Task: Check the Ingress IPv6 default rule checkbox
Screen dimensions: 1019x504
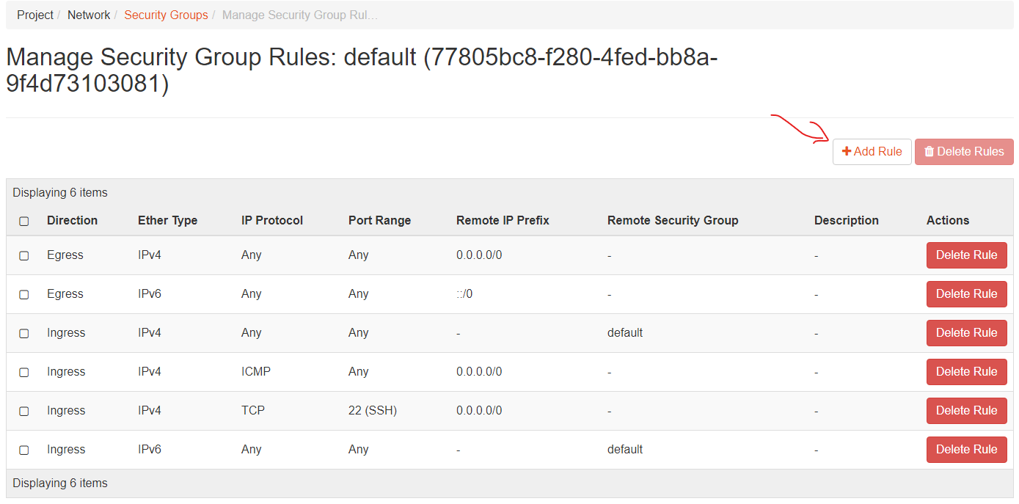Action: coord(23,450)
